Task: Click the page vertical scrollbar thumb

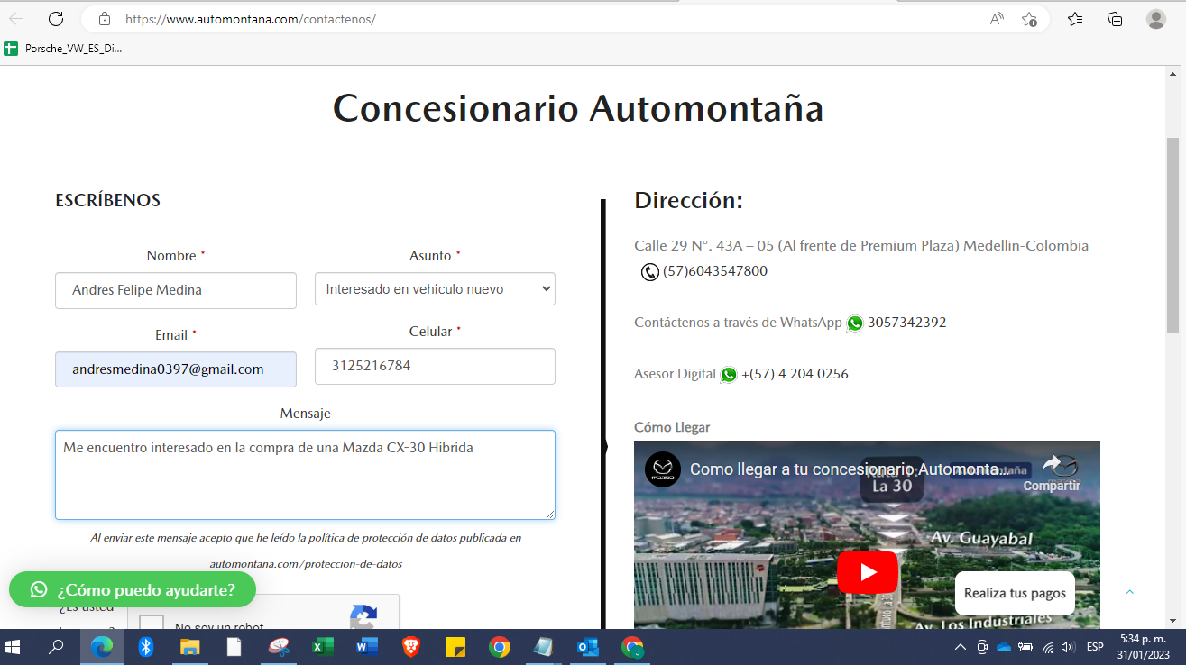Action: coord(1172,234)
